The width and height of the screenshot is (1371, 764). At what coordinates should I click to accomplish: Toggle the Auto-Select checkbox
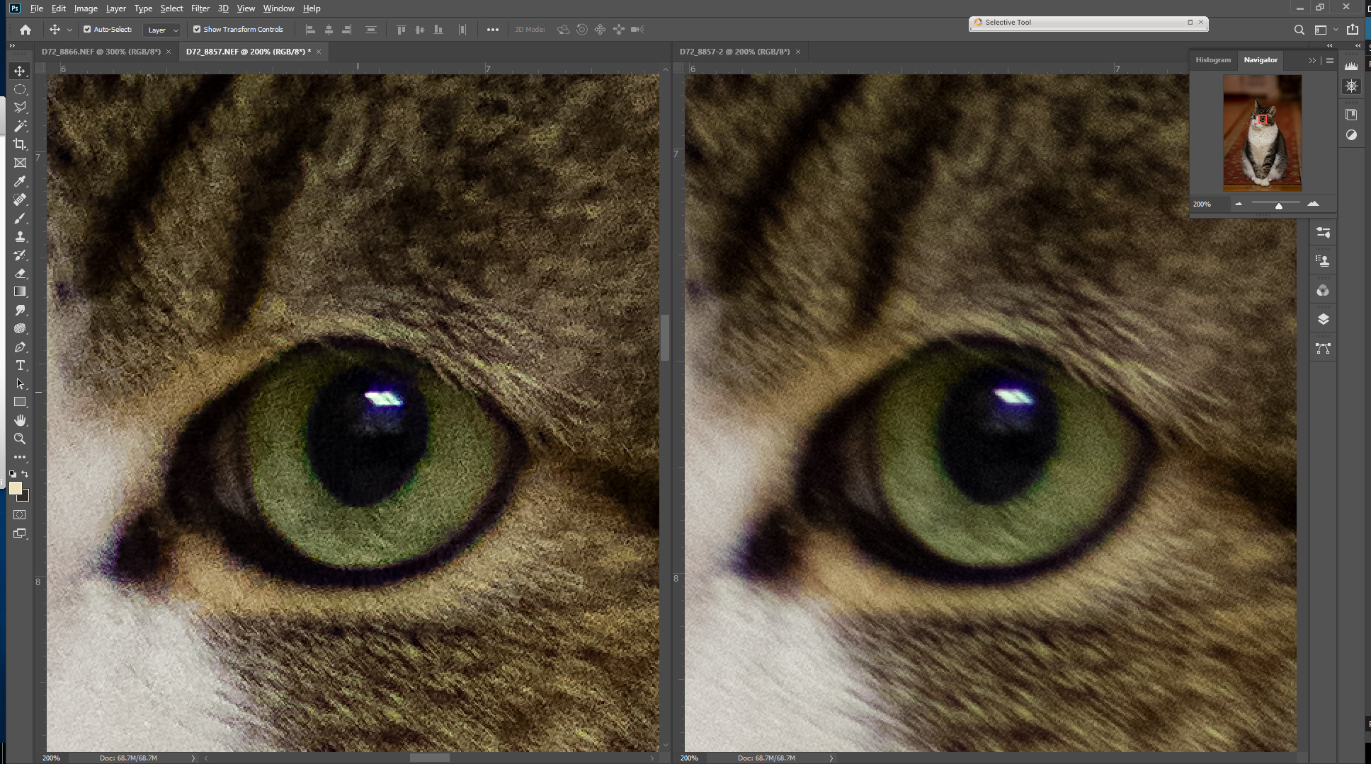pyautogui.click(x=87, y=30)
